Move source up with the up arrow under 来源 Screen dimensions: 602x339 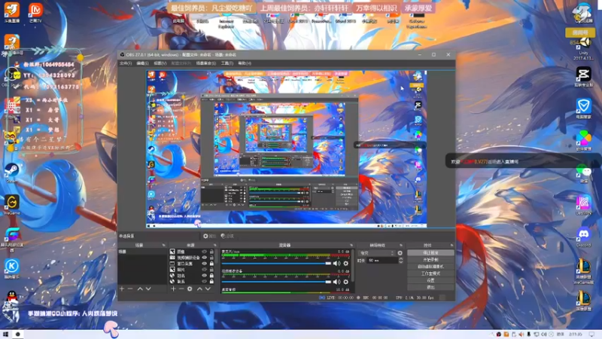pos(199,289)
